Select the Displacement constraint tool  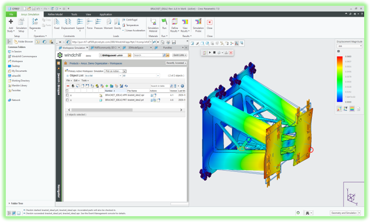tap(68, 24)
